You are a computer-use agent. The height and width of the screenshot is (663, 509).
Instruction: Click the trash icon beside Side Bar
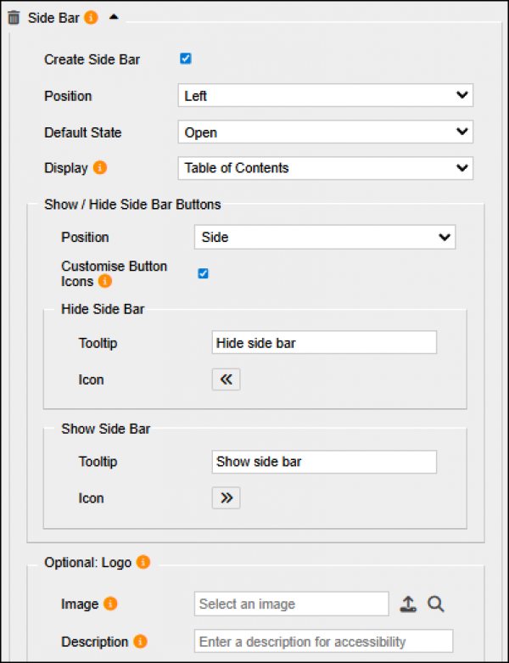(x=14, y=17)
